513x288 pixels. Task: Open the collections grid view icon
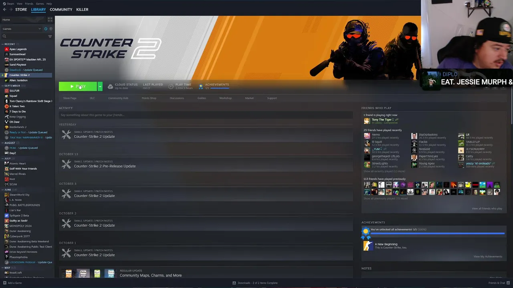(50, 19)
